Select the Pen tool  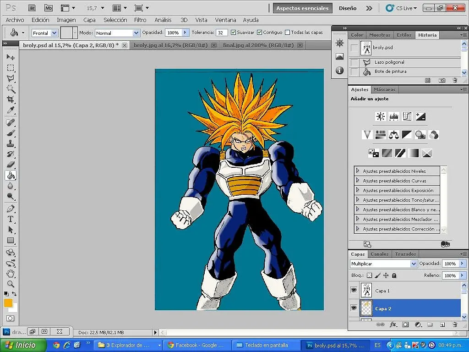(x=11, y=209)
